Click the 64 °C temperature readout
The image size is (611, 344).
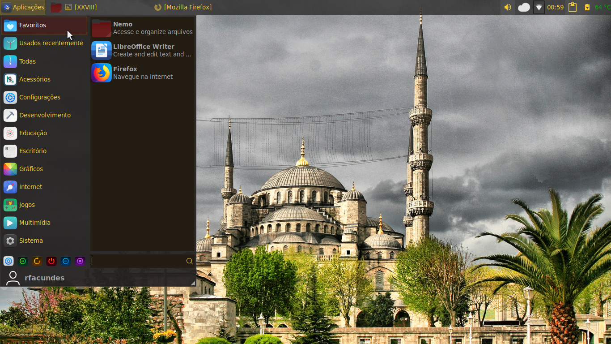click(x=602, y=7)
